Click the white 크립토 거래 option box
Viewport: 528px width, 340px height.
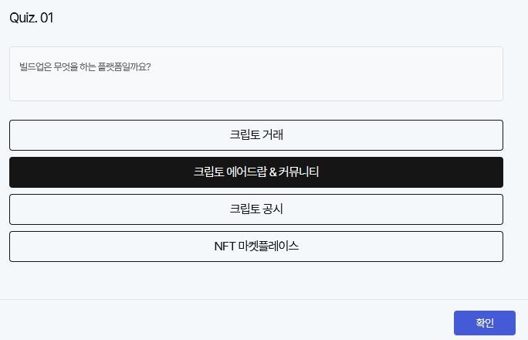(256, 135)
